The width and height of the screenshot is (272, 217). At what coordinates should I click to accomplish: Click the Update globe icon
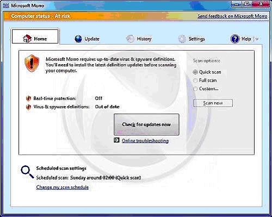(x=78, y=39)
